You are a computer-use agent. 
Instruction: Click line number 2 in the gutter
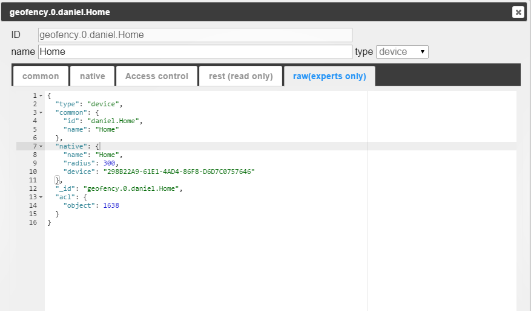coord(35,104)
